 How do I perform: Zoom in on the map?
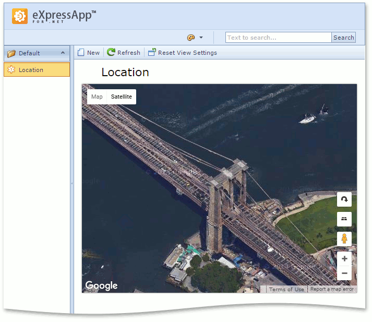pyautogui.click(x=344, y=259)
